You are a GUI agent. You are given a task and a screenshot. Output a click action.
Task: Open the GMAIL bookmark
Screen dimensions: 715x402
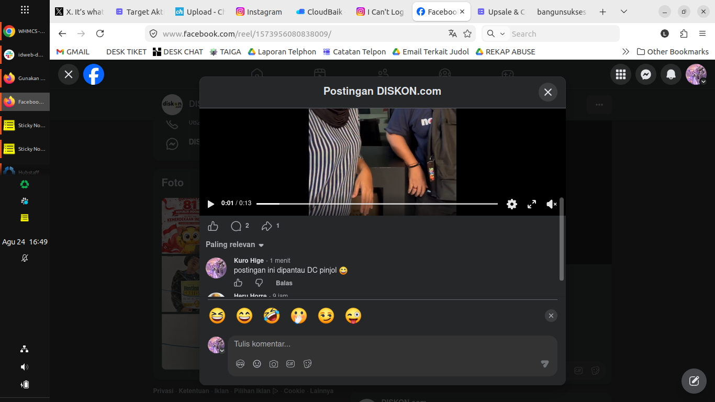pyautogui.click(x=73, y=52)
